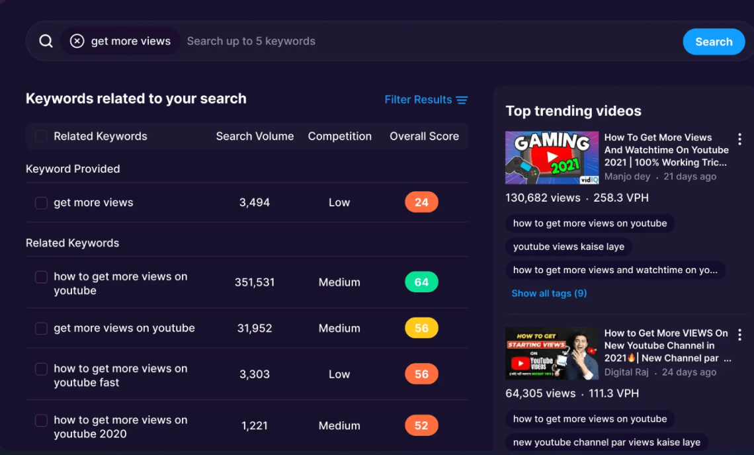Screen dimensions: 754x455
Task: Click the magnifying glass search icon
Action: [x=46, y=42]
